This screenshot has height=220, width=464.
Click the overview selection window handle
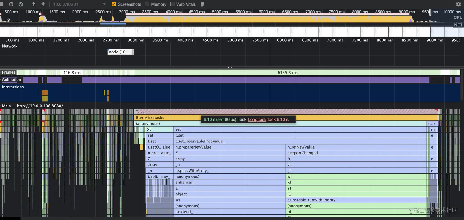430,12
